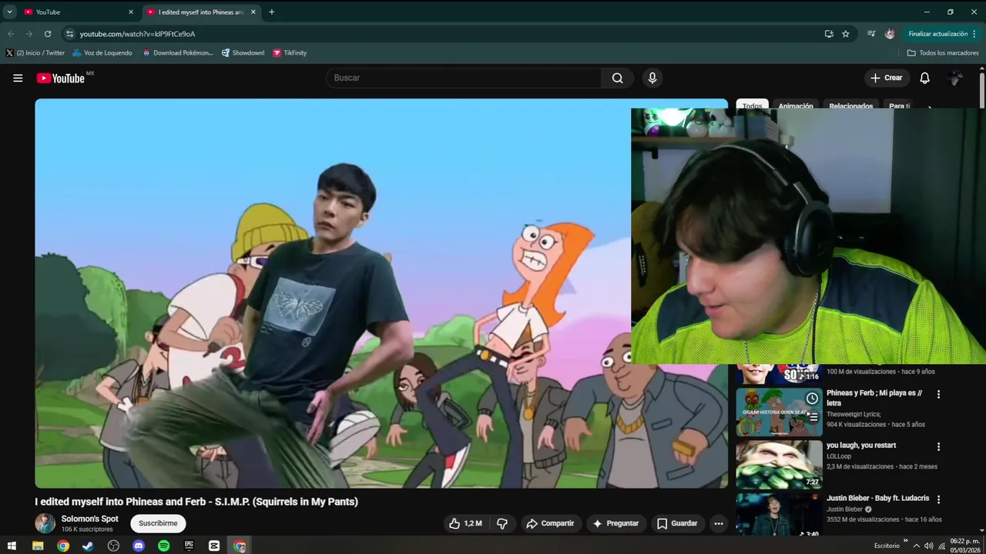Open Chrome profile avatar
Image resolution: width=986 pixels, height=554 pixels.
[890, 34]
